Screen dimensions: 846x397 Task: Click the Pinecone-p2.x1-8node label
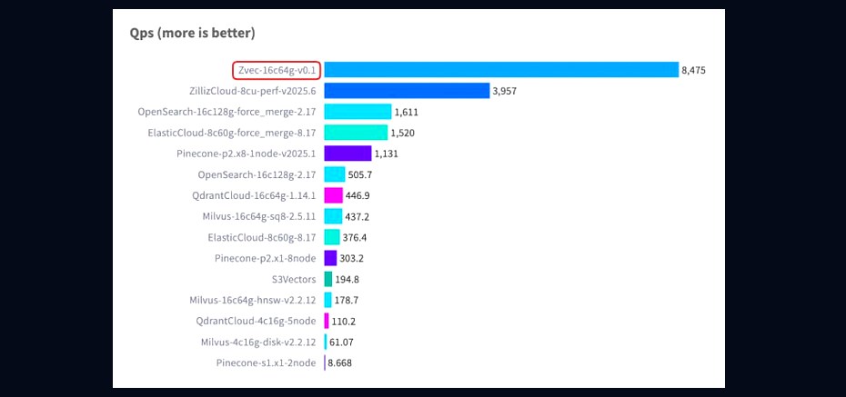pos(265,259)
